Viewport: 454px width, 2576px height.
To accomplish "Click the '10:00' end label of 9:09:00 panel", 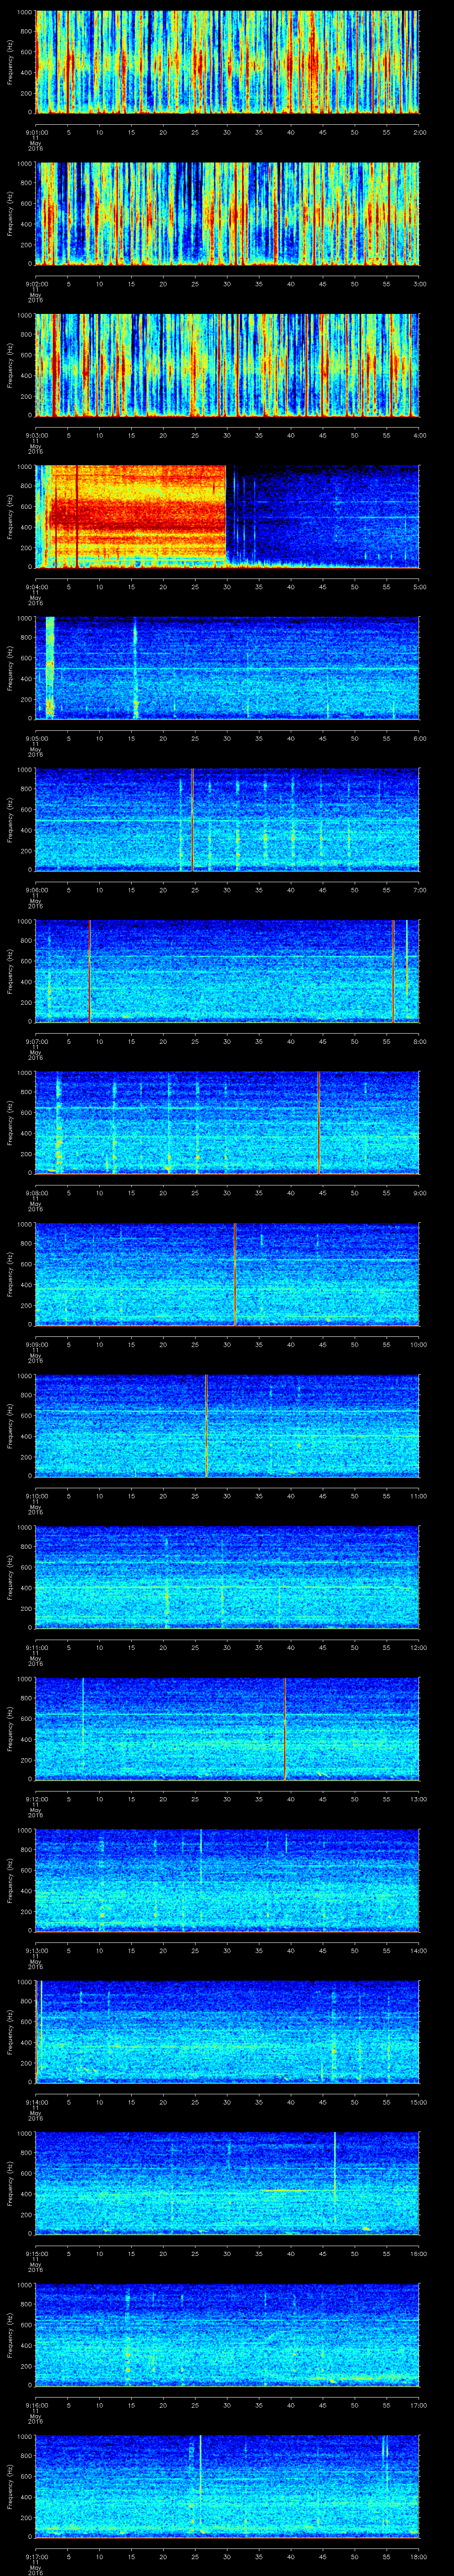I will pyautogui.click(x=418, y=1344).
